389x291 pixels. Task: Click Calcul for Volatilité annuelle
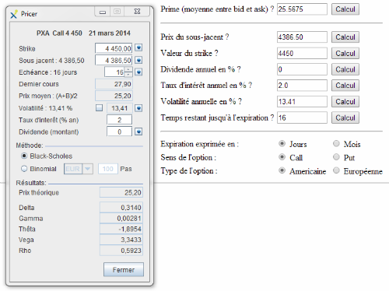pyautogui.click(x=345, y=101)
